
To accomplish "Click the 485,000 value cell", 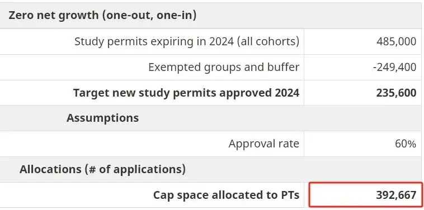I will tap(362, 41).
